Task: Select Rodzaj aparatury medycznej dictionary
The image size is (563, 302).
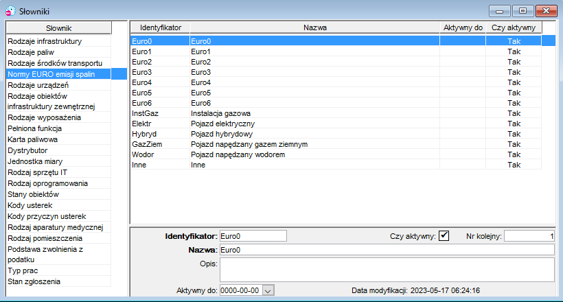Action: (x=58, y=227)
